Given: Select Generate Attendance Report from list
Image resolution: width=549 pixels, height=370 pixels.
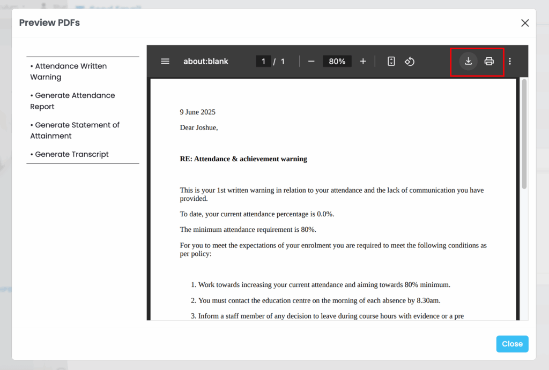Looking at the screenshot, I should point(72,101).
